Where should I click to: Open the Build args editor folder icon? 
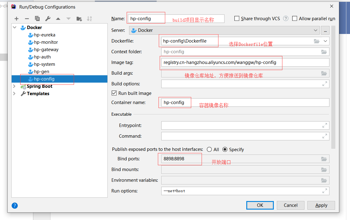(x=324, y=73)
